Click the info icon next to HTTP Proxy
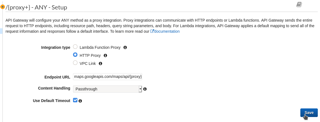Image resolution: width=320 pixels, height=122 pixels. click(x=105, y=55)
